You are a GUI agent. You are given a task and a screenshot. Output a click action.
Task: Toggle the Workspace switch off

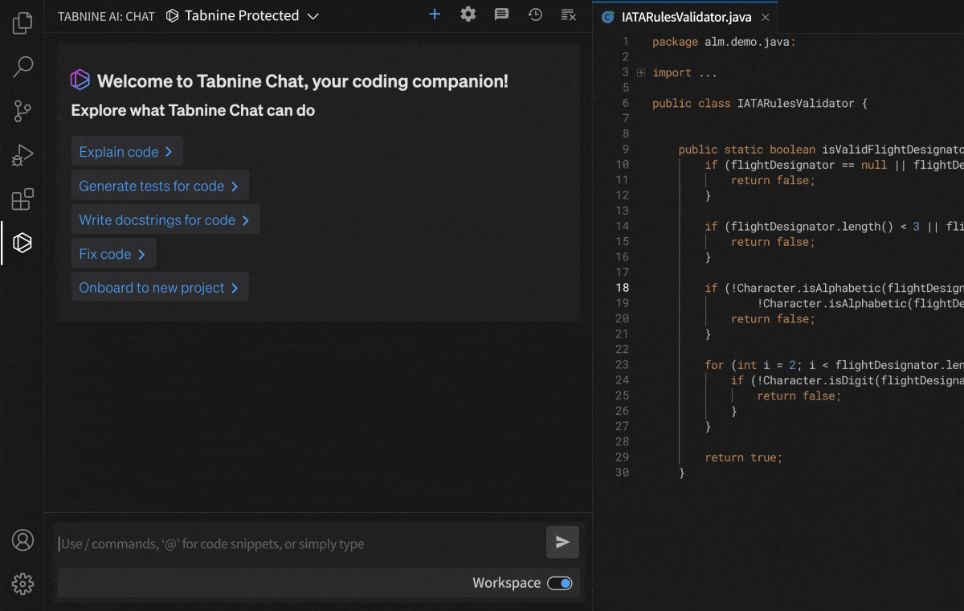pos(560,583)
